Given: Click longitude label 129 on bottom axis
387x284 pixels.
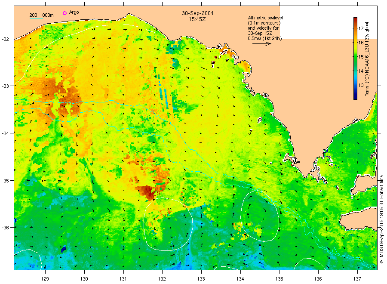Looking at the screenshot, I should pos(45,279).
